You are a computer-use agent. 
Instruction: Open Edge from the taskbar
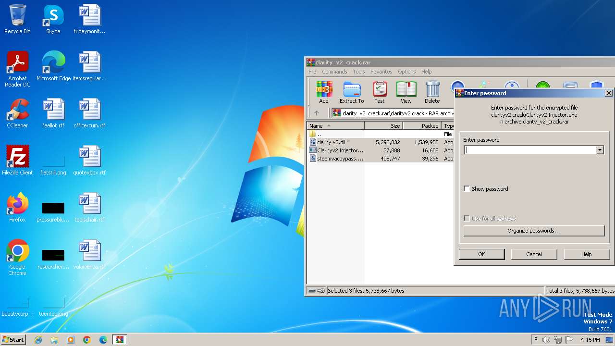pos(103,340)
